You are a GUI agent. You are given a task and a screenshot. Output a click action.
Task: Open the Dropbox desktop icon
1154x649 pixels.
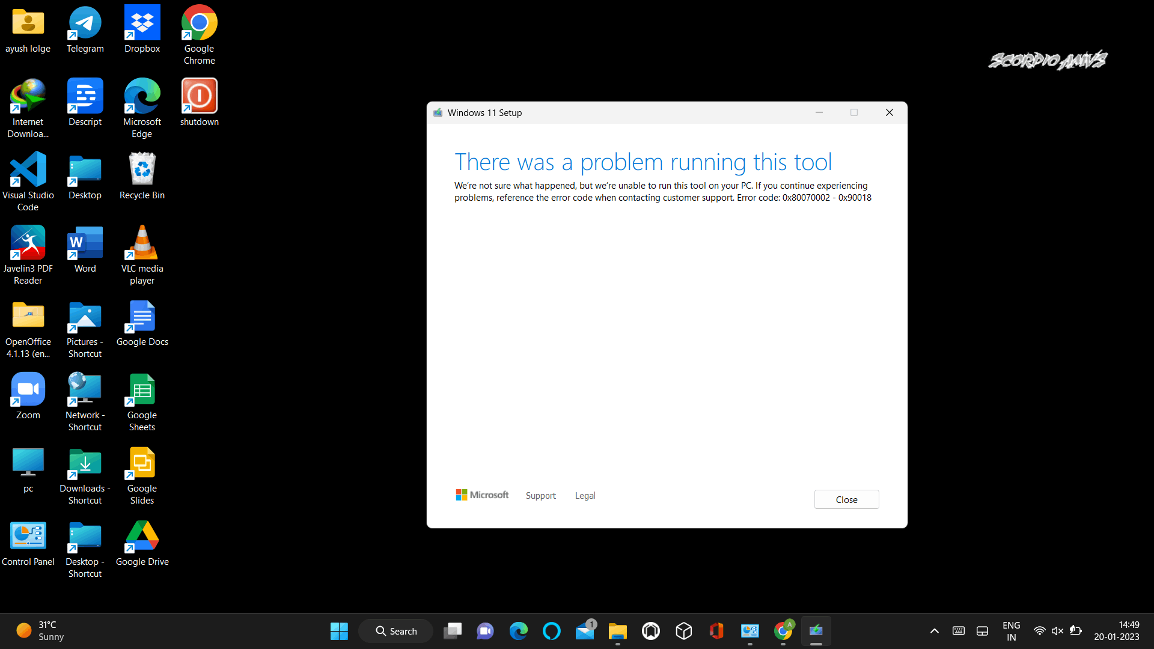142,24
